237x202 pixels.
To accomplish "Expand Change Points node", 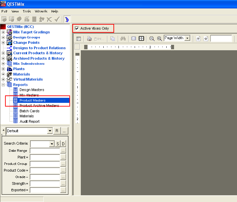I will [3, 43].
